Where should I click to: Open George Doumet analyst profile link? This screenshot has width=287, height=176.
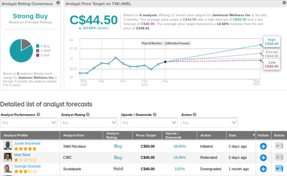(27, 166)
